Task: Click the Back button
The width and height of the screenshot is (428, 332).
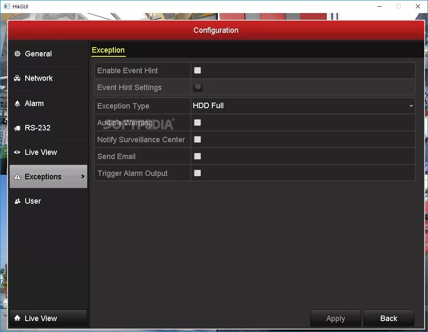Action: click(389, 318)
